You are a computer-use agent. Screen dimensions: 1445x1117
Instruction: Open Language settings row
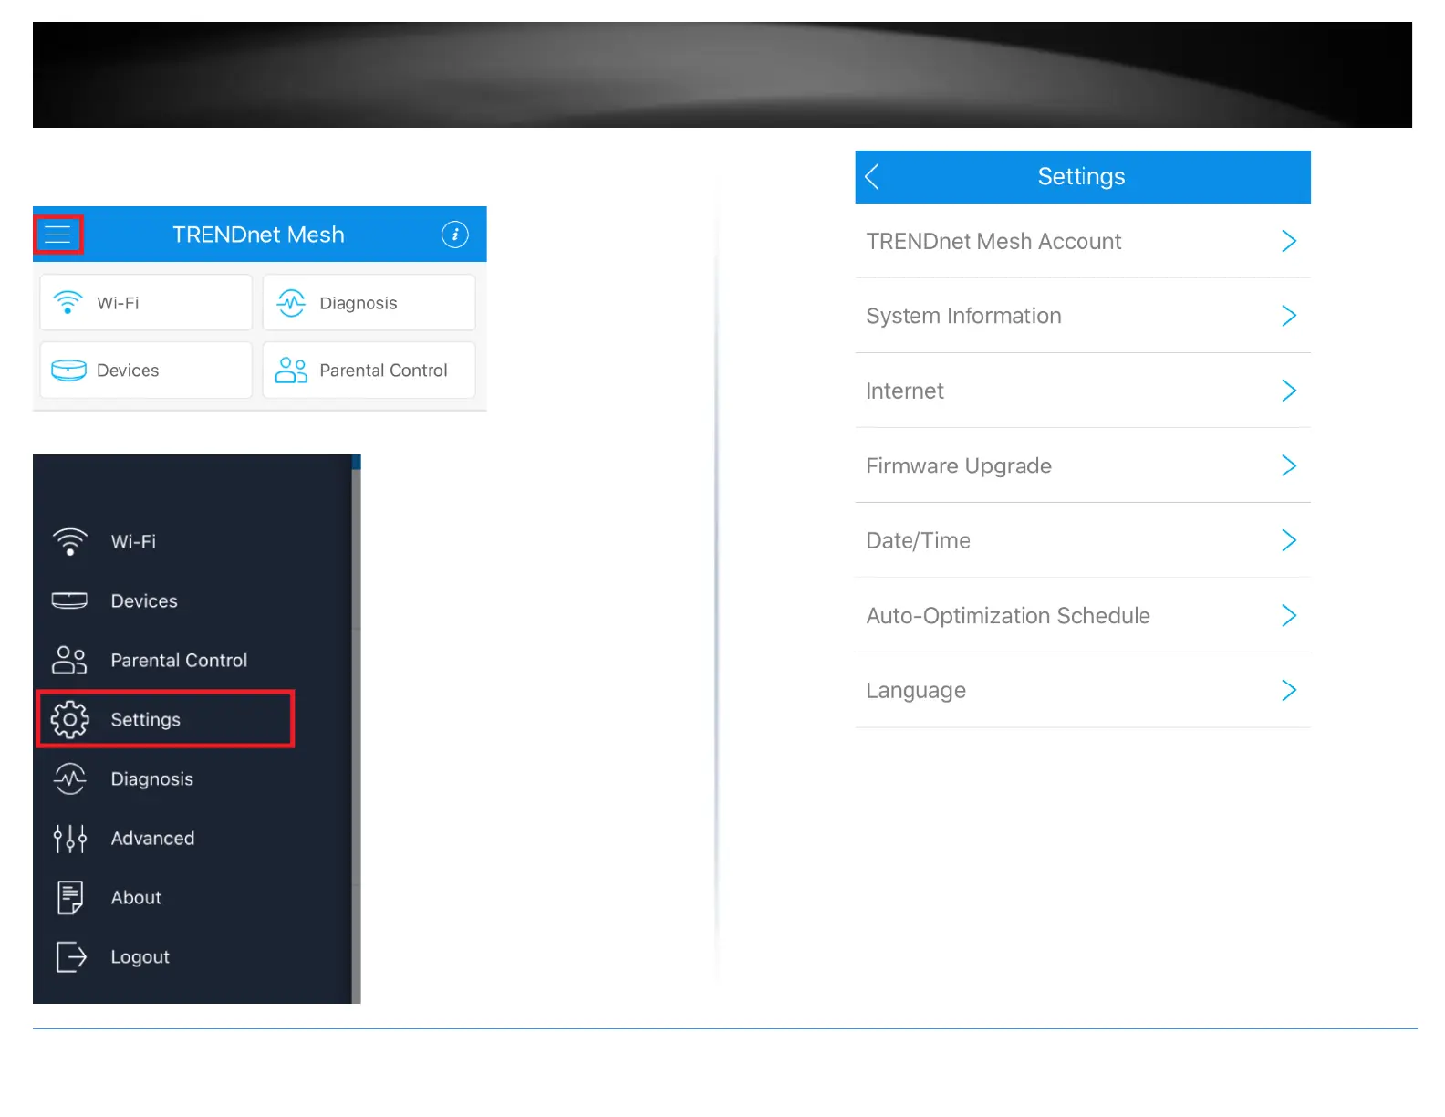click(1083, 690)
